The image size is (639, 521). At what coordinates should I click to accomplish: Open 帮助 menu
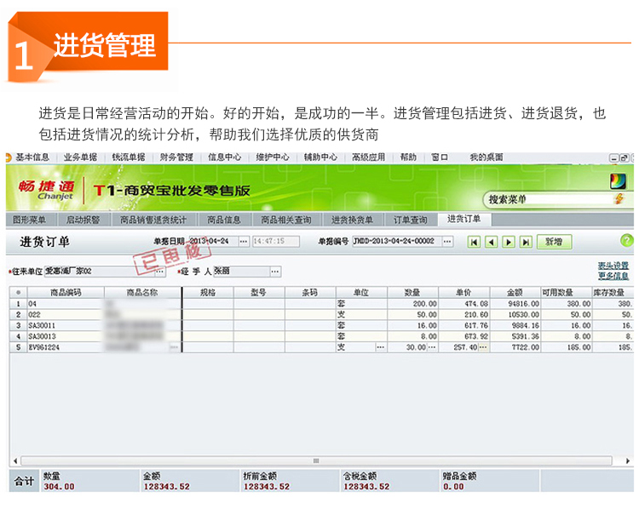click(408, 157)
